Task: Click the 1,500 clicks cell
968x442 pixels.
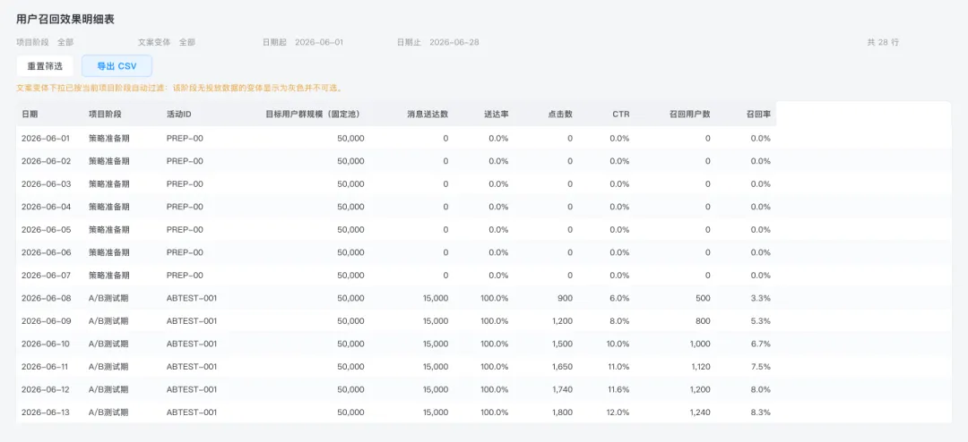Action: tap(561, 344)
